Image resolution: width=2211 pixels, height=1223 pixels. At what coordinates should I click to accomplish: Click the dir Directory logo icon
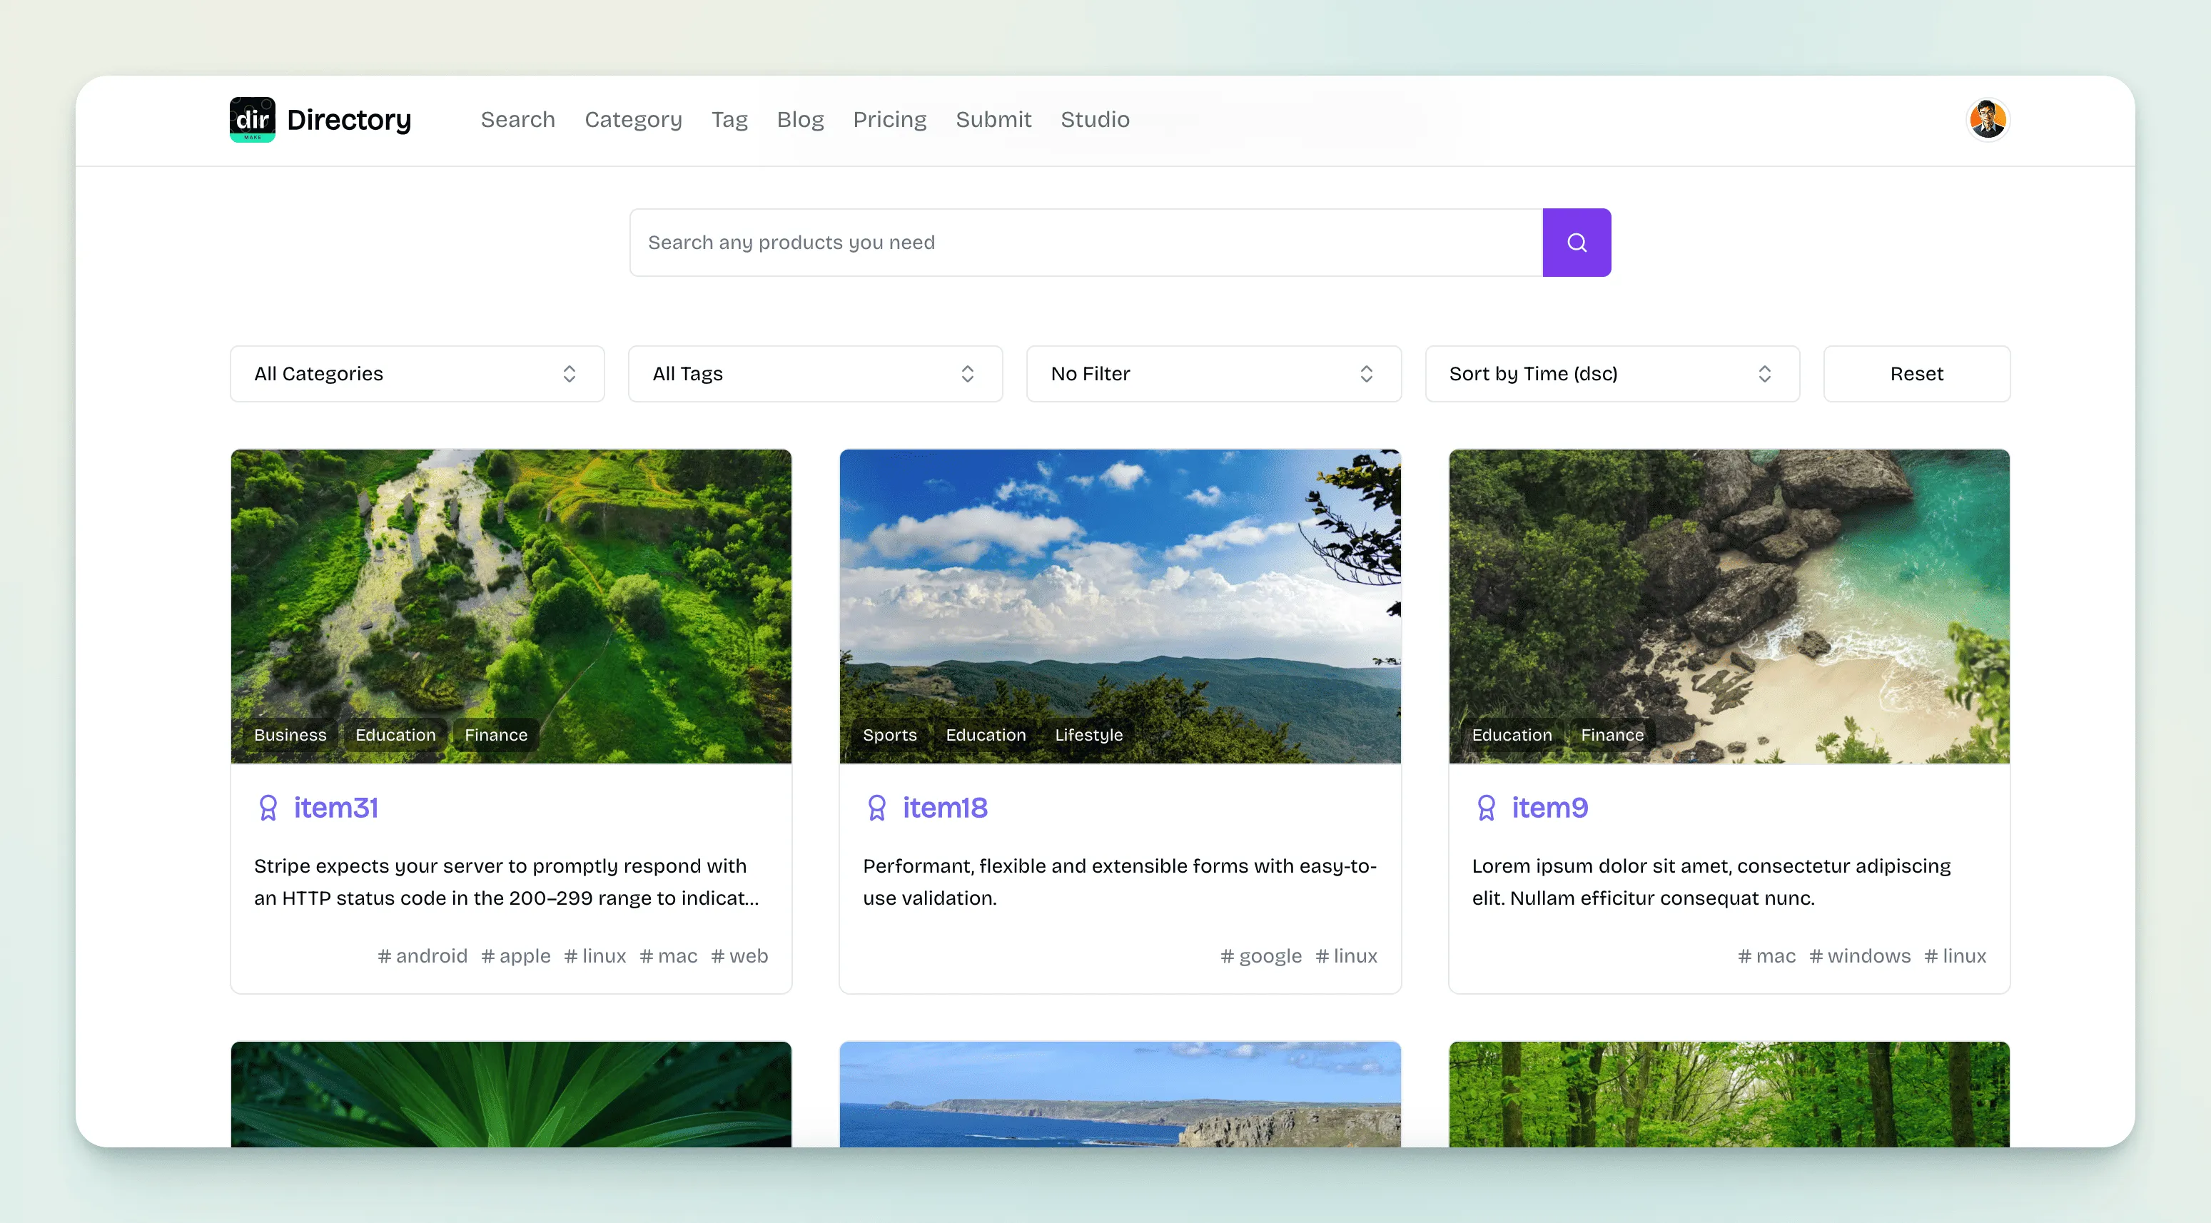253,119
